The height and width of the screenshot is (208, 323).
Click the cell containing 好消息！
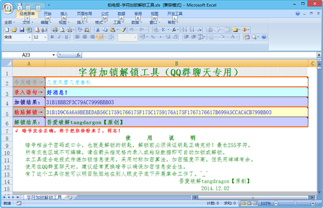click(x=177, y=92)
